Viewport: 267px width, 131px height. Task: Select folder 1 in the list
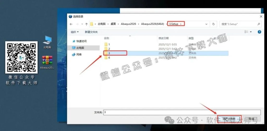point(166,44)
